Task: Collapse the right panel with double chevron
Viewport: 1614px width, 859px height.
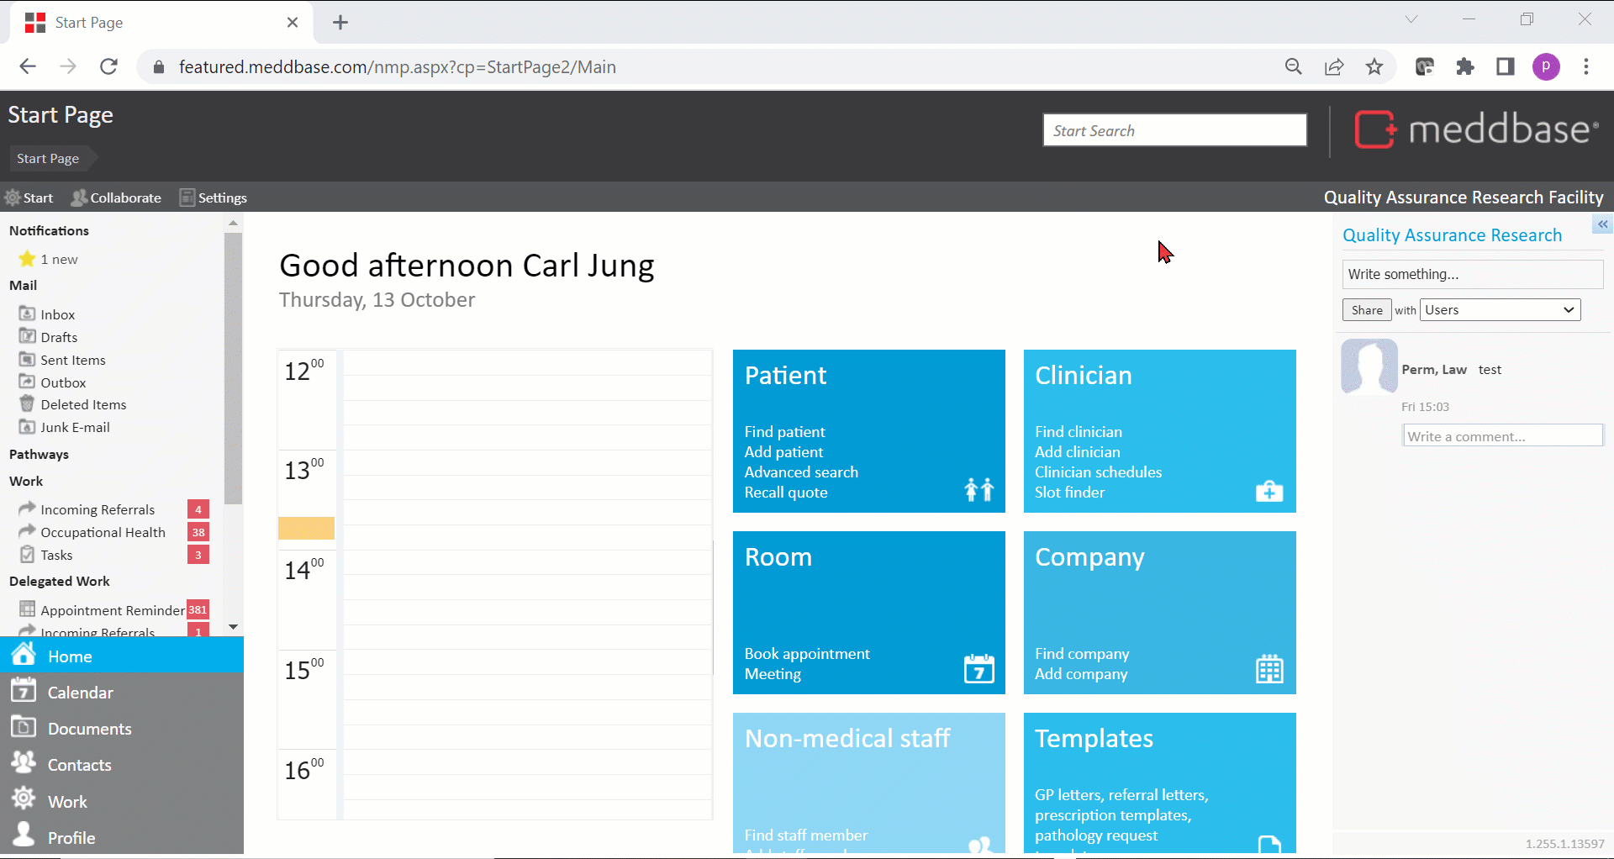Action: tap(1602, 224)
